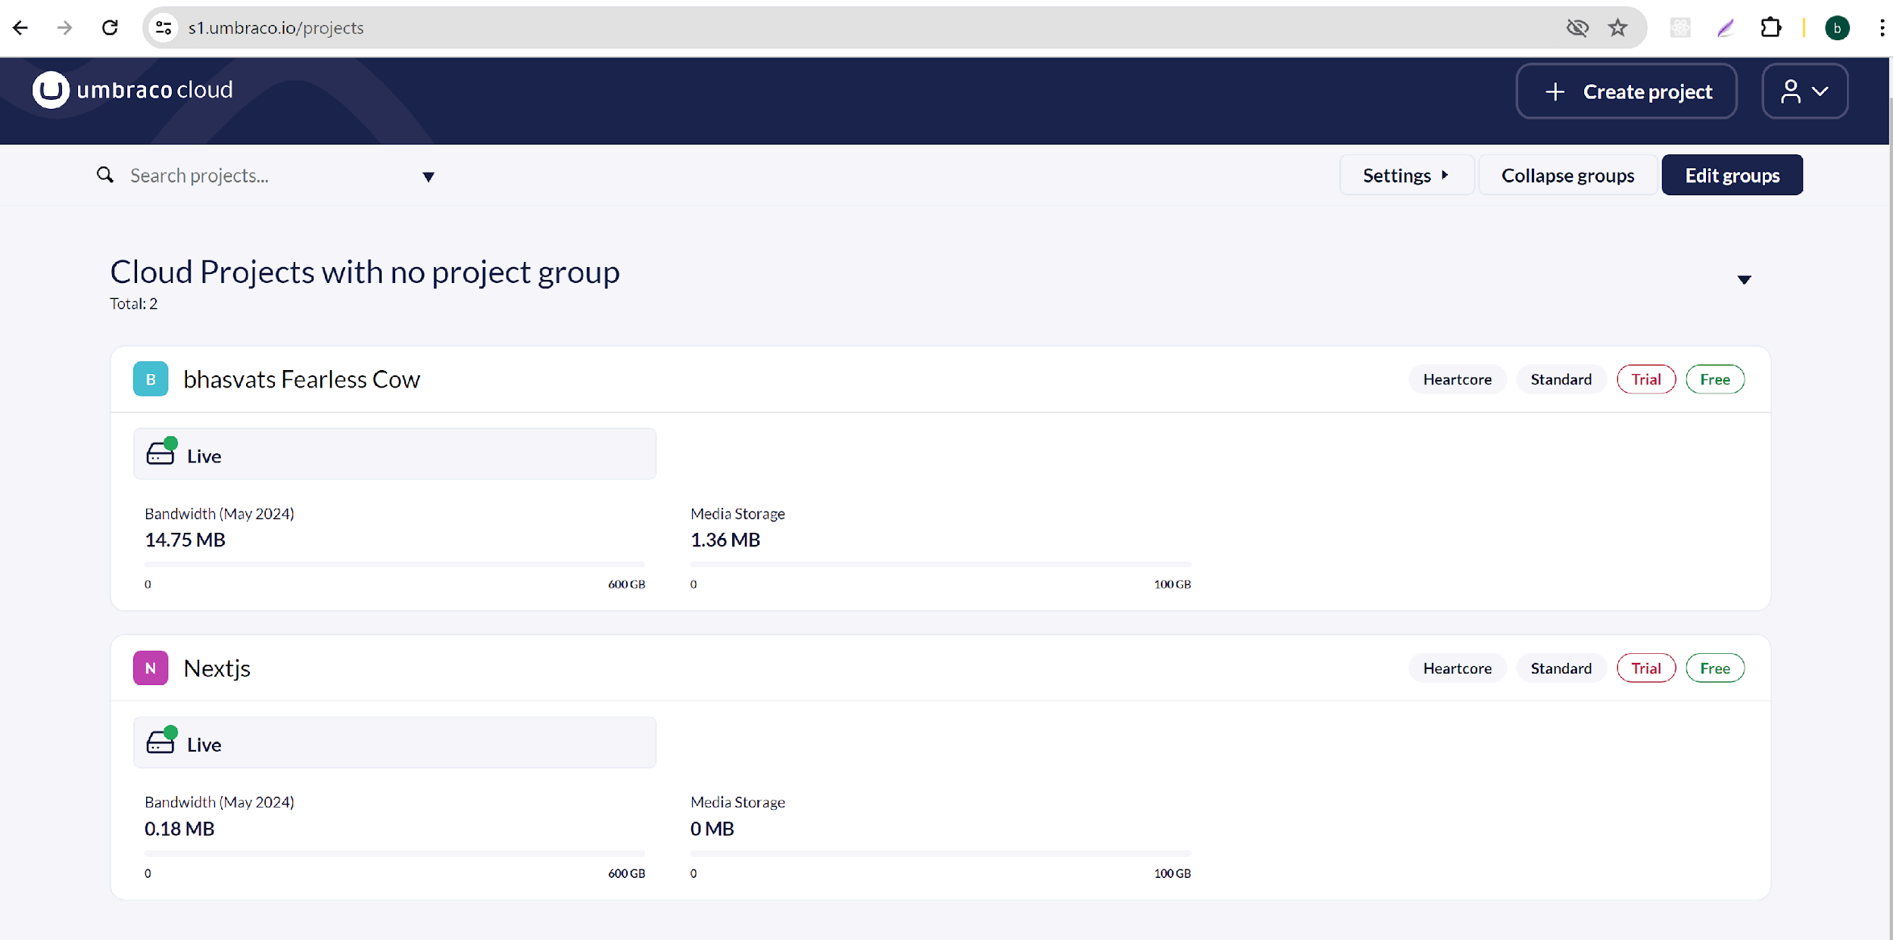Click the search magnifier icon
The width and height of the screenshot is (1893, 940).
coord(105,176)
